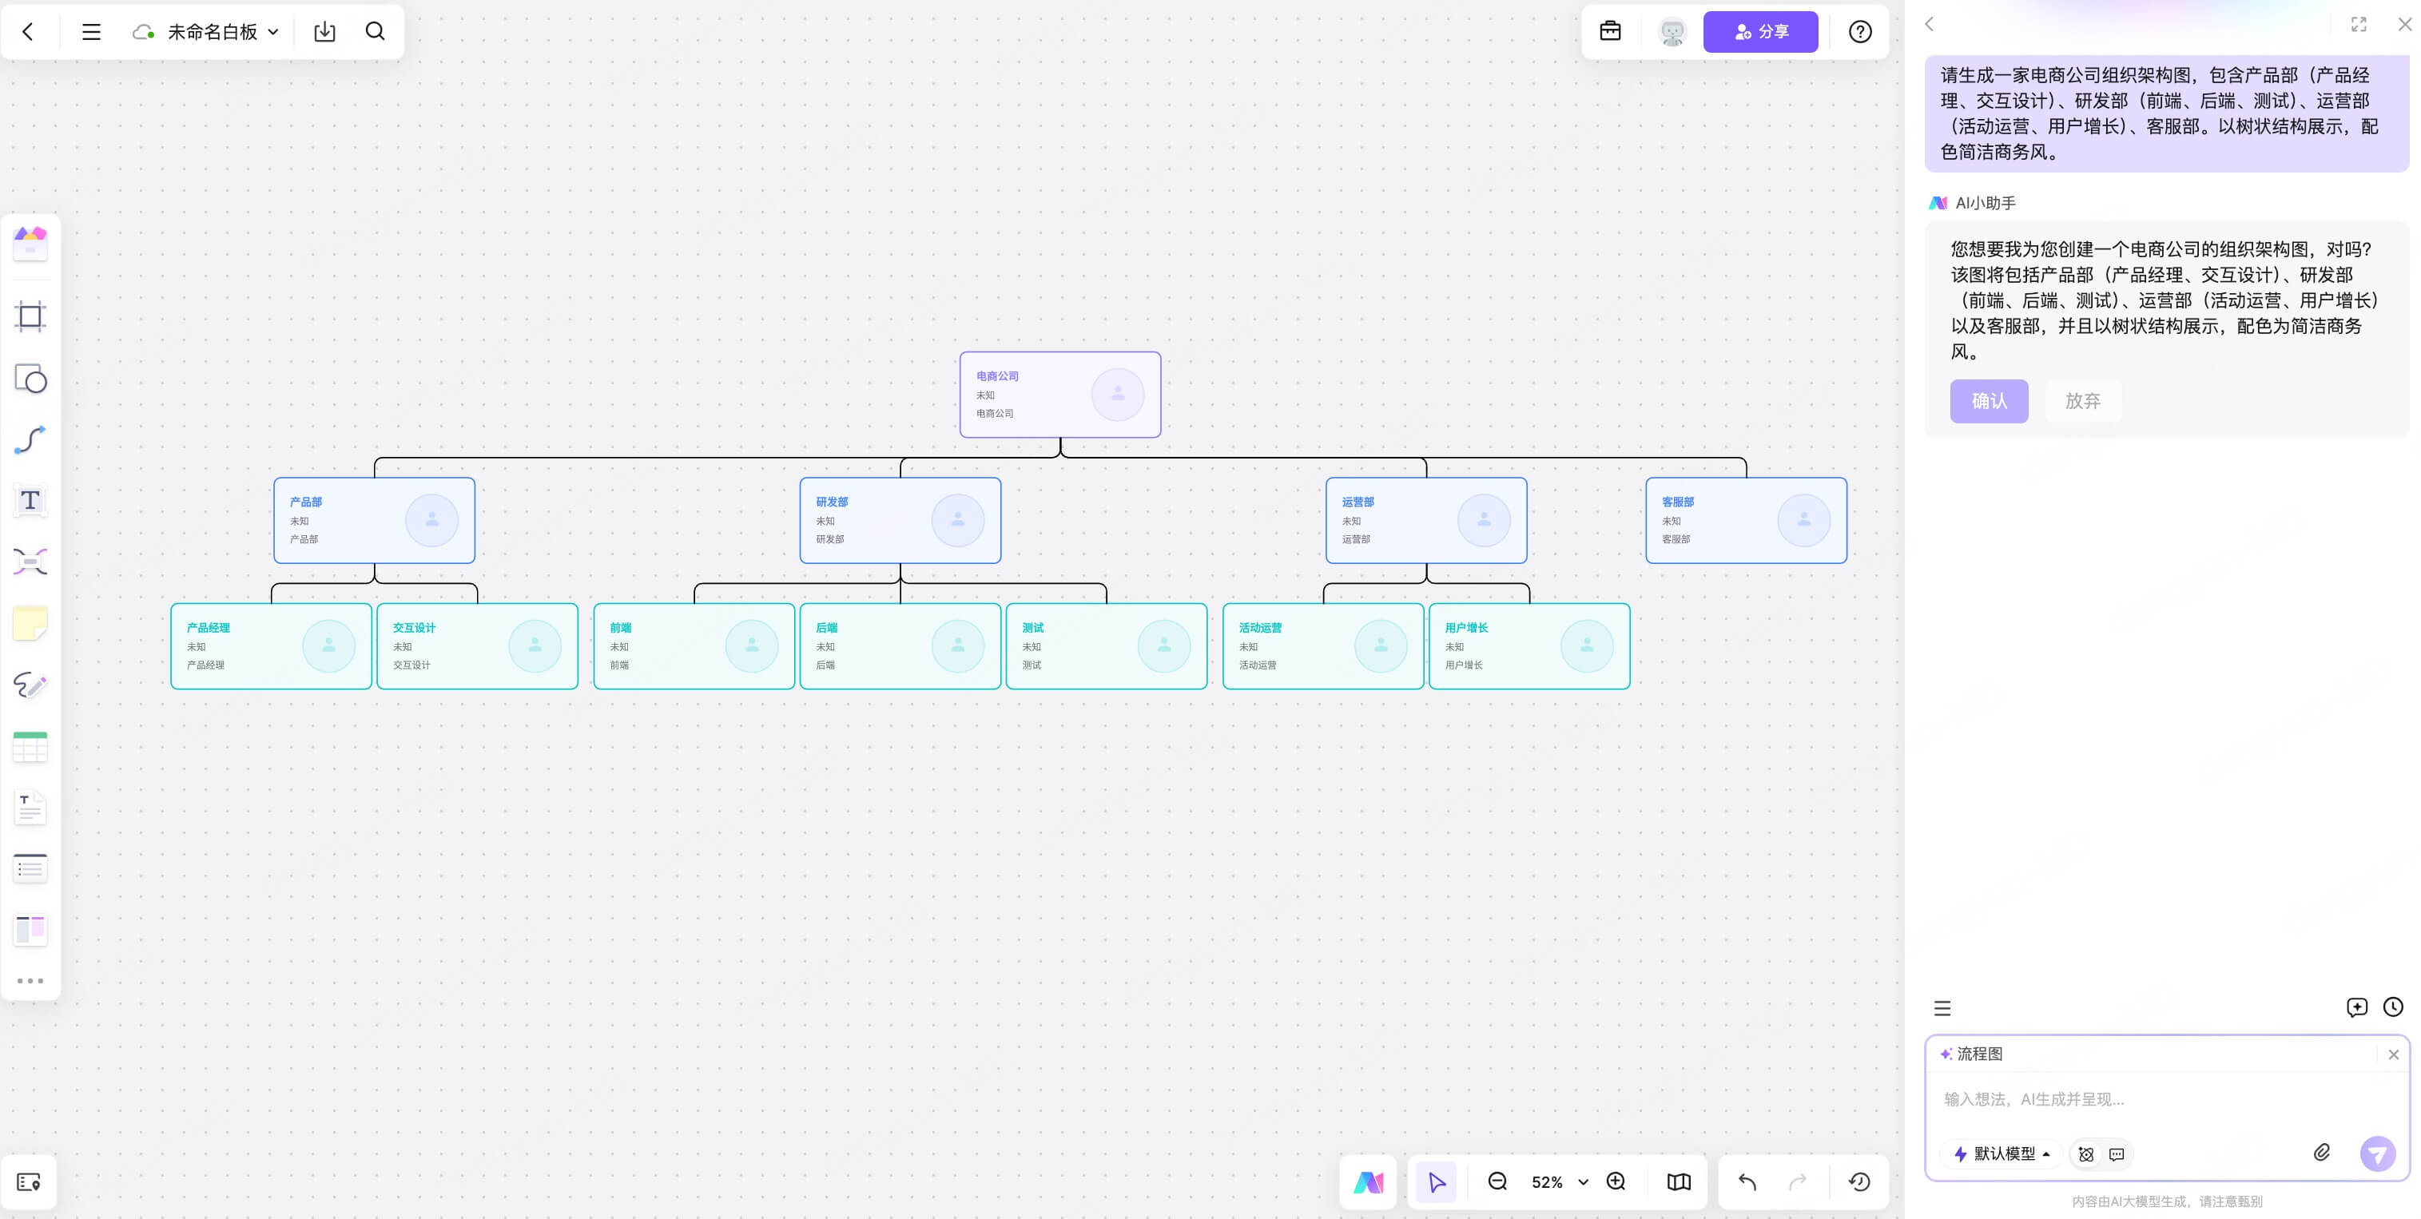
Task: Pick the Connector line tool
Action: click(x=30, y=440)
